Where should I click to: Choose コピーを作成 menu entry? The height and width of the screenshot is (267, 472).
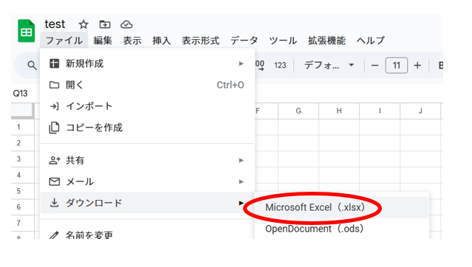coord(148,128)
